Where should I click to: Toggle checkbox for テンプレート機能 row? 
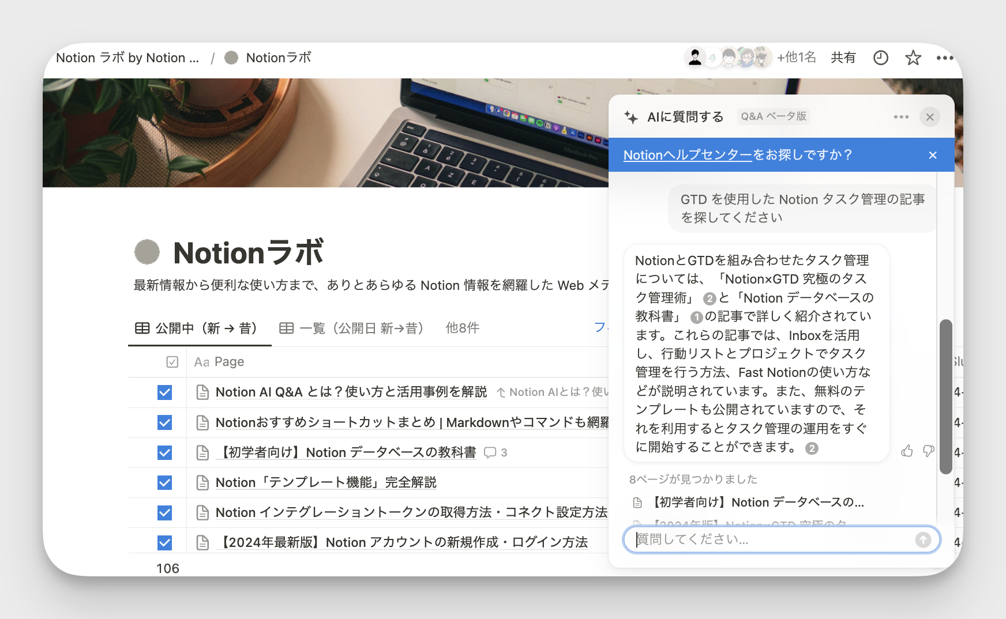[x=164, y=482]
